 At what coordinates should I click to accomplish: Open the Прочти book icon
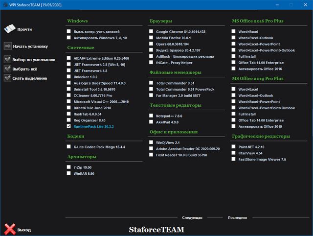pos(10,29)
